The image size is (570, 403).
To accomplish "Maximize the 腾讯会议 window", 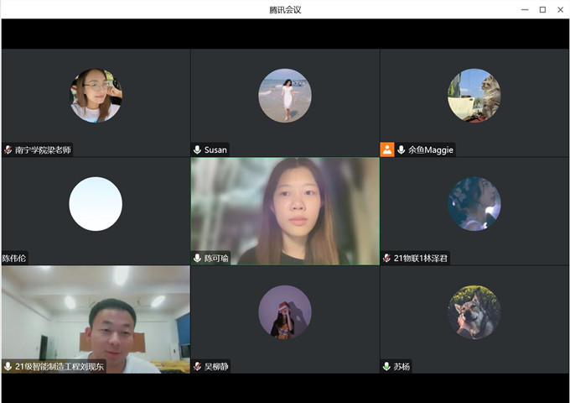I will (x=542, y=9).
